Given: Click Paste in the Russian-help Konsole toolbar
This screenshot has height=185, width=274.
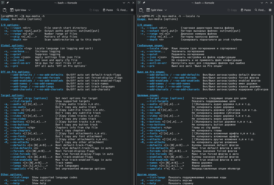Looking at the screenshot, I should click(246, 10).
